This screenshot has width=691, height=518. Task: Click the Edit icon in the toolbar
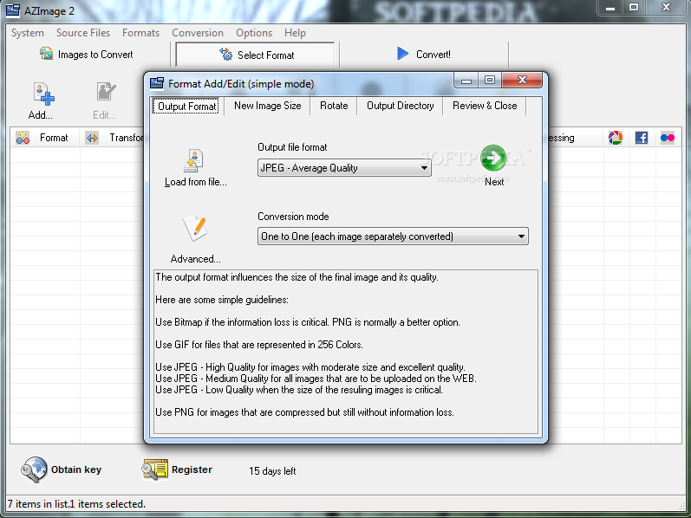(106, 92)
